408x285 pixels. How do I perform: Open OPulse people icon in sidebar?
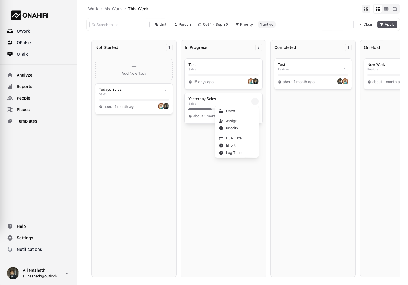[10, 43]
